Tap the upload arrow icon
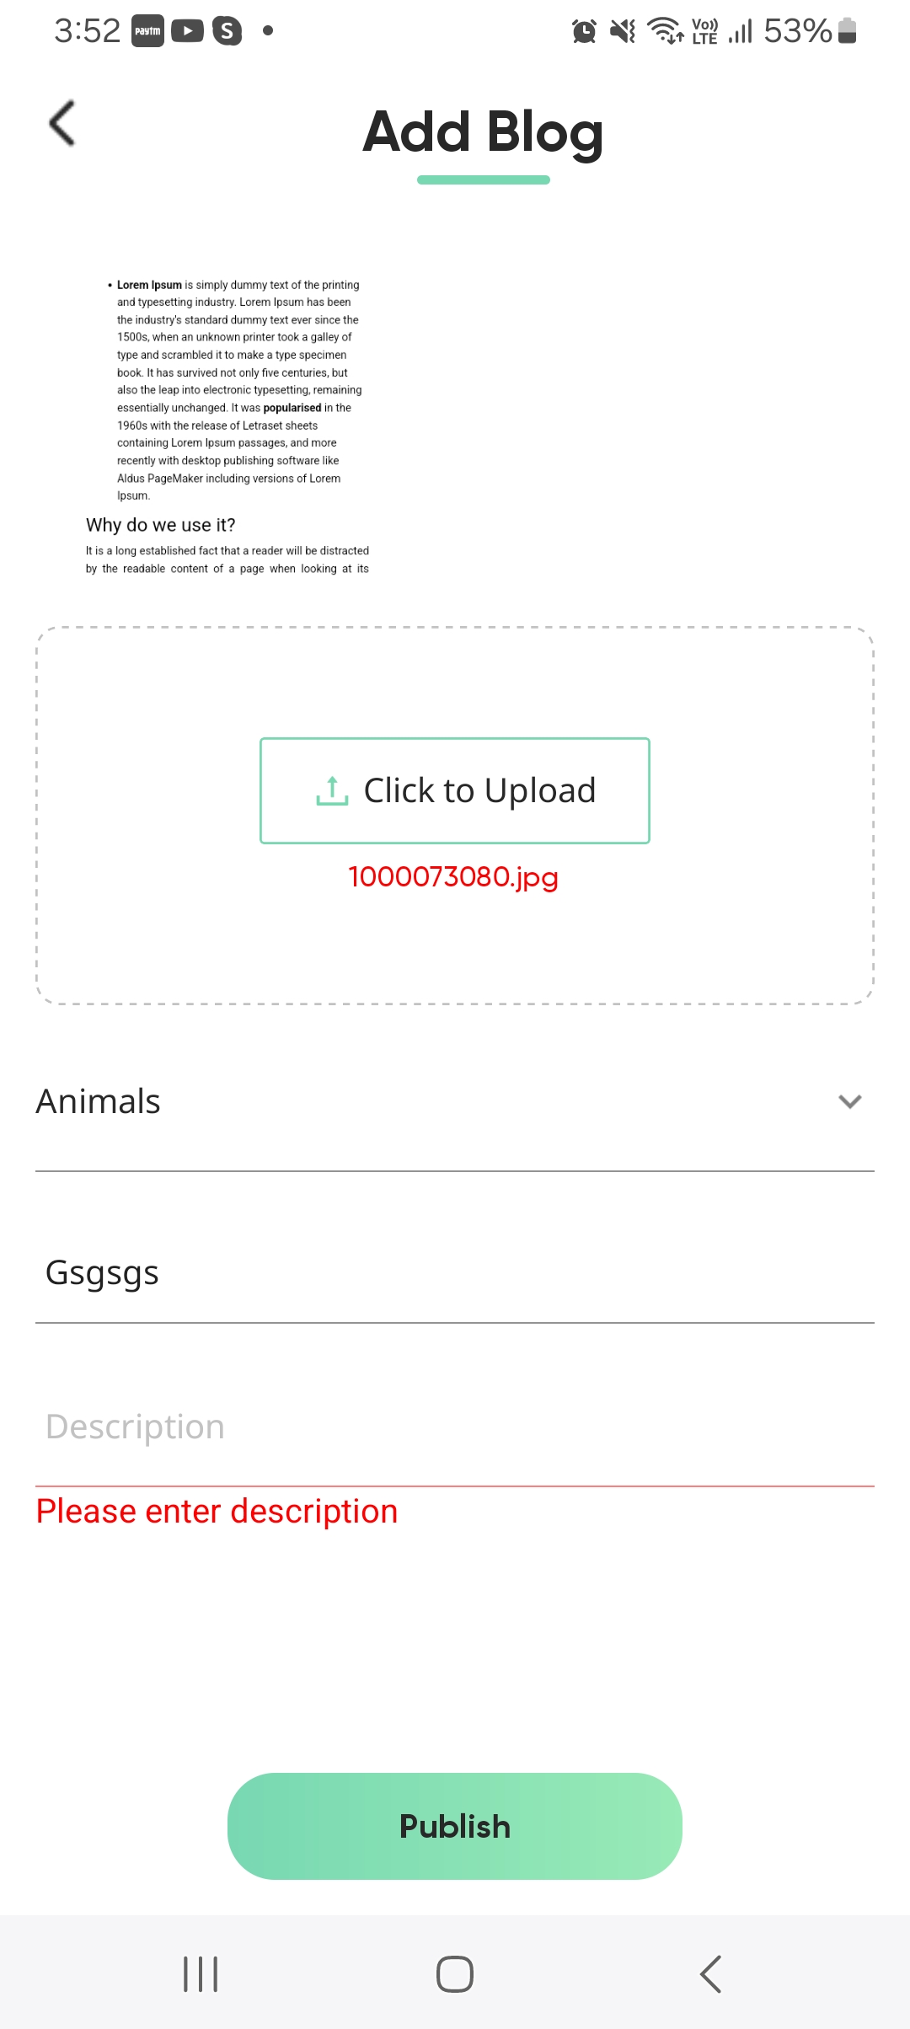The height and width of the screenshot is (2029, 910). click(x=332, y=790)
